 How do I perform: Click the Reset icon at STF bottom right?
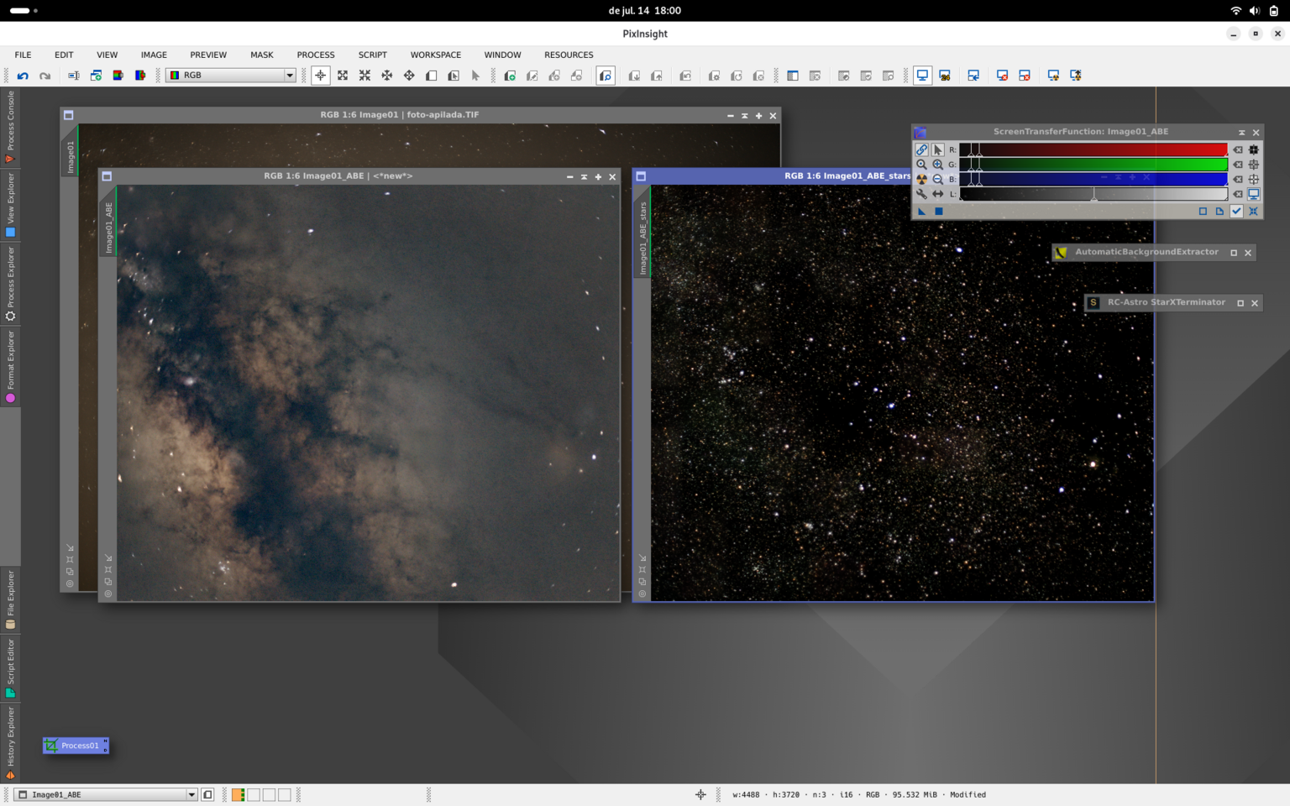coord(1254,212)
